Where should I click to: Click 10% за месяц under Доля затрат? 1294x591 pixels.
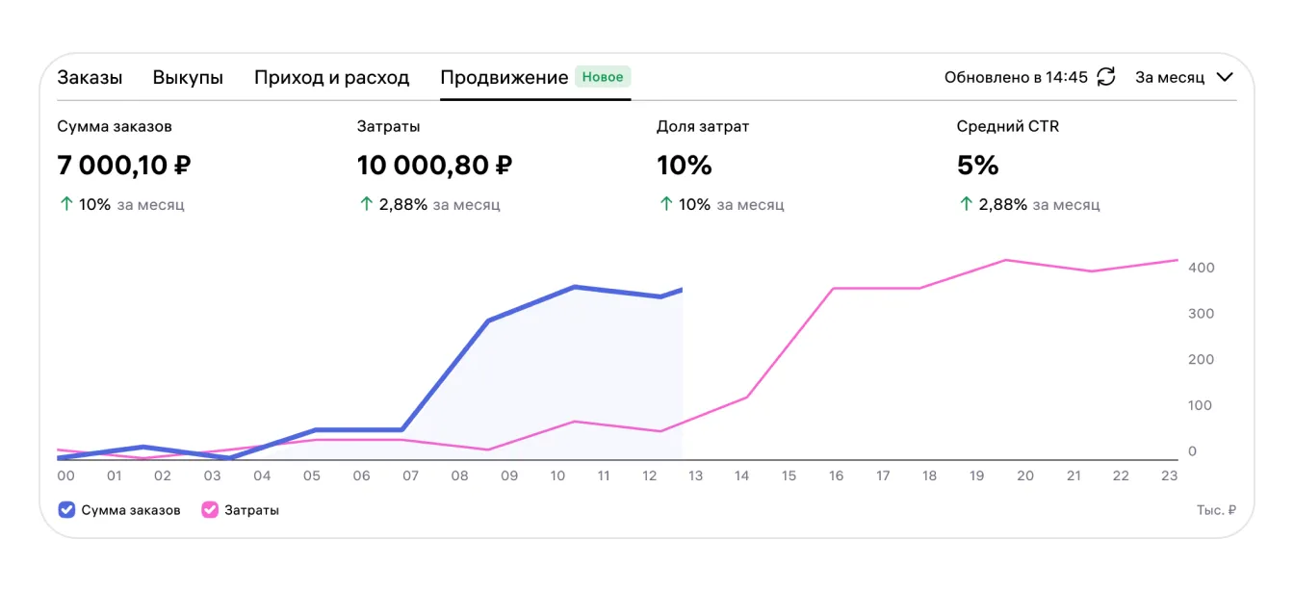click(721, 204)
